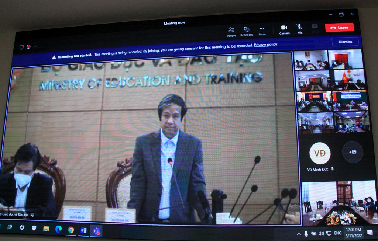The width and height of the screenshot is (378, 241).
Task: Open the Privacy policy link
Action: point(265,45)
